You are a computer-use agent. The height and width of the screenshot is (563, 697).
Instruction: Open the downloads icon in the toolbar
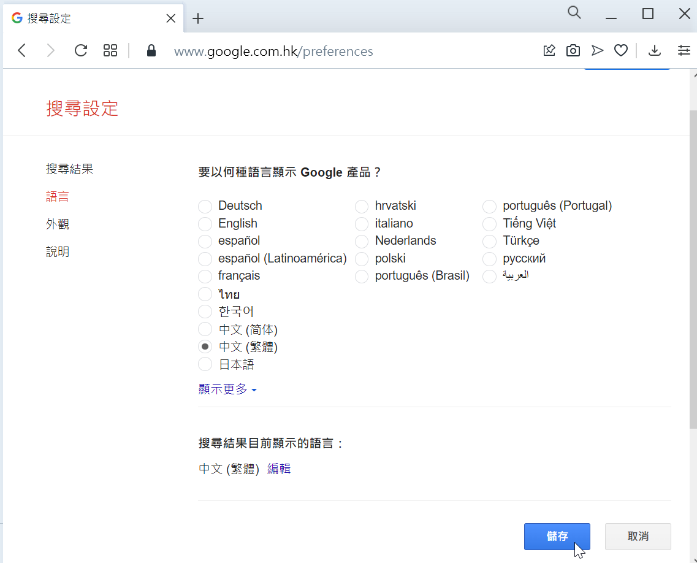[x=654, y=51]
